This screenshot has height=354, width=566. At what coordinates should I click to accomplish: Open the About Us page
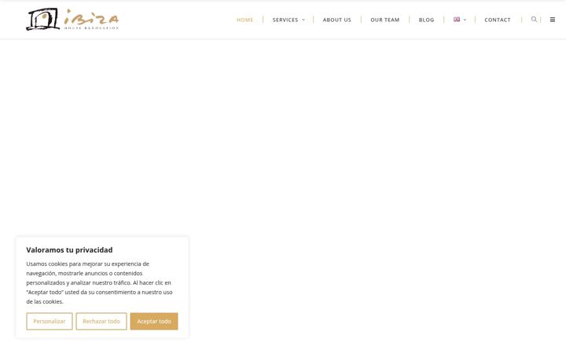click(336, 20)
